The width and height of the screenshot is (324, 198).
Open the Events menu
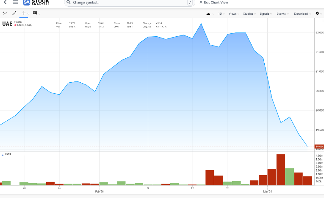coord(282,14)
